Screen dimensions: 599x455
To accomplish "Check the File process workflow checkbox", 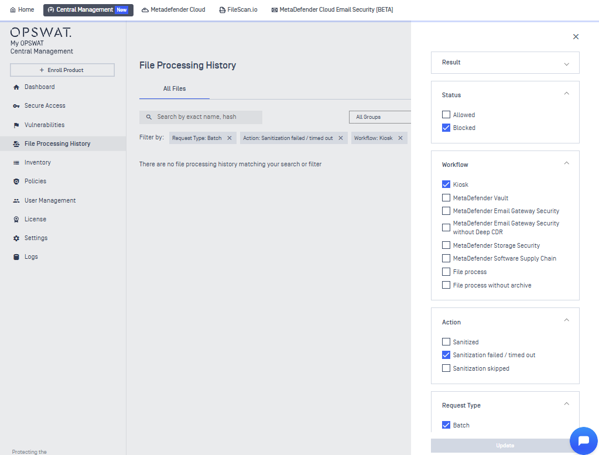I will click(446, 272).
